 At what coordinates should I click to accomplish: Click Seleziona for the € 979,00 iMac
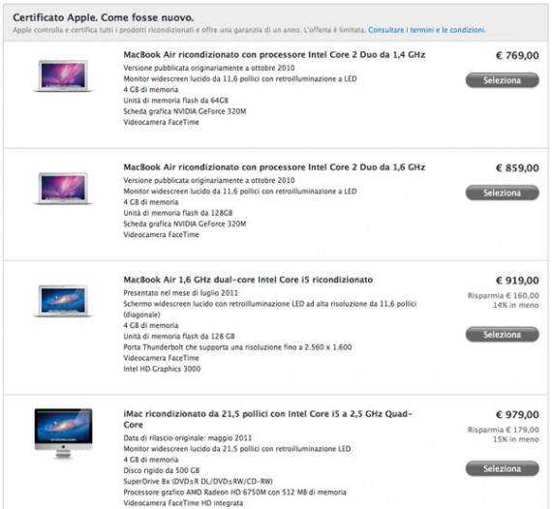point(502,468)
